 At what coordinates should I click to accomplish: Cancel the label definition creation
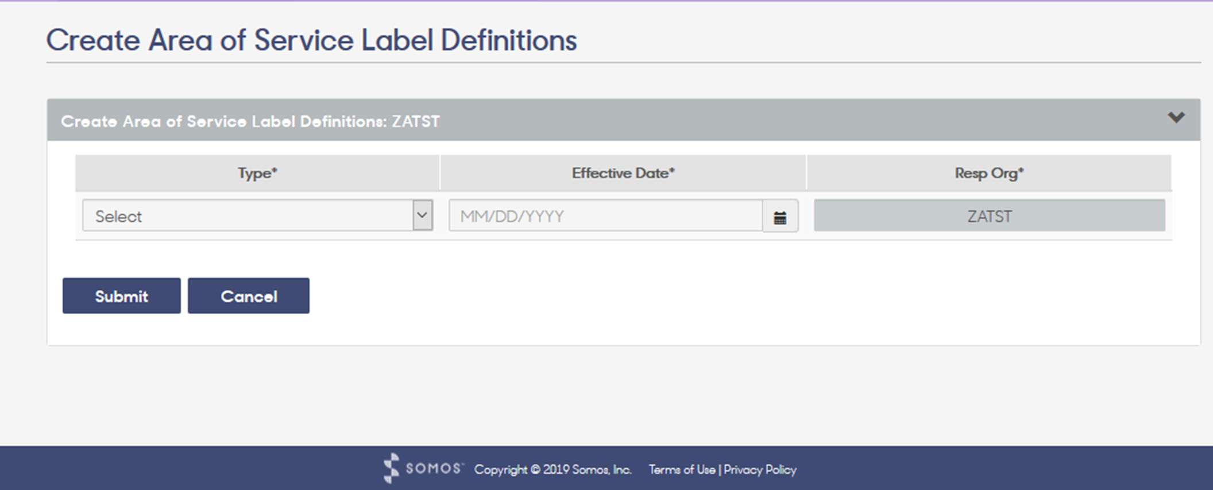[249, 296]
